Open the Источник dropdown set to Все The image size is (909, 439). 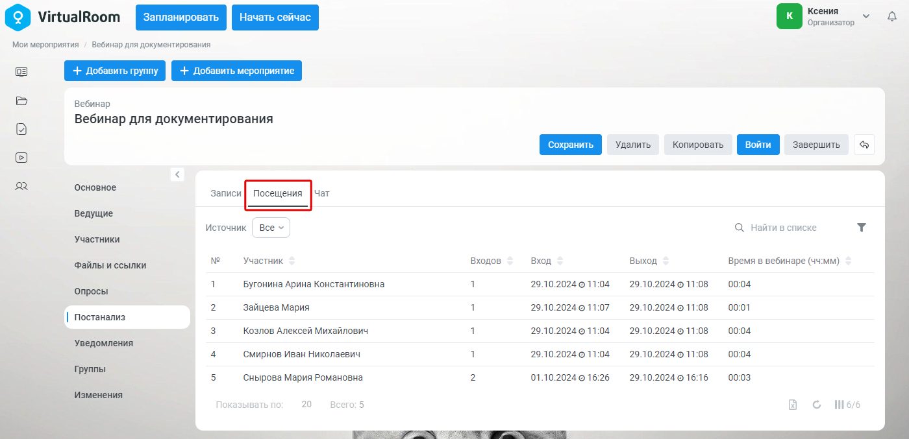tap(271, 228)
